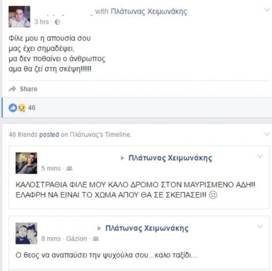Click the blue Like reaction icon
This screenshot has height=271, width=272.
pyautogui.click(x=13, y=108)
